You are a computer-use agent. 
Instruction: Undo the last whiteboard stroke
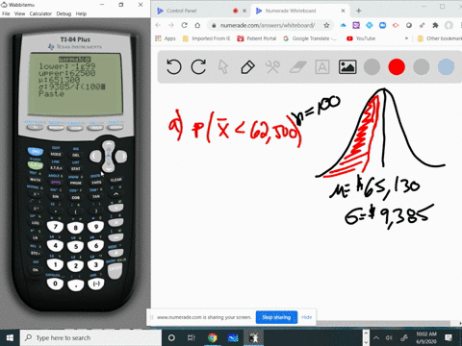pos(174,67)
